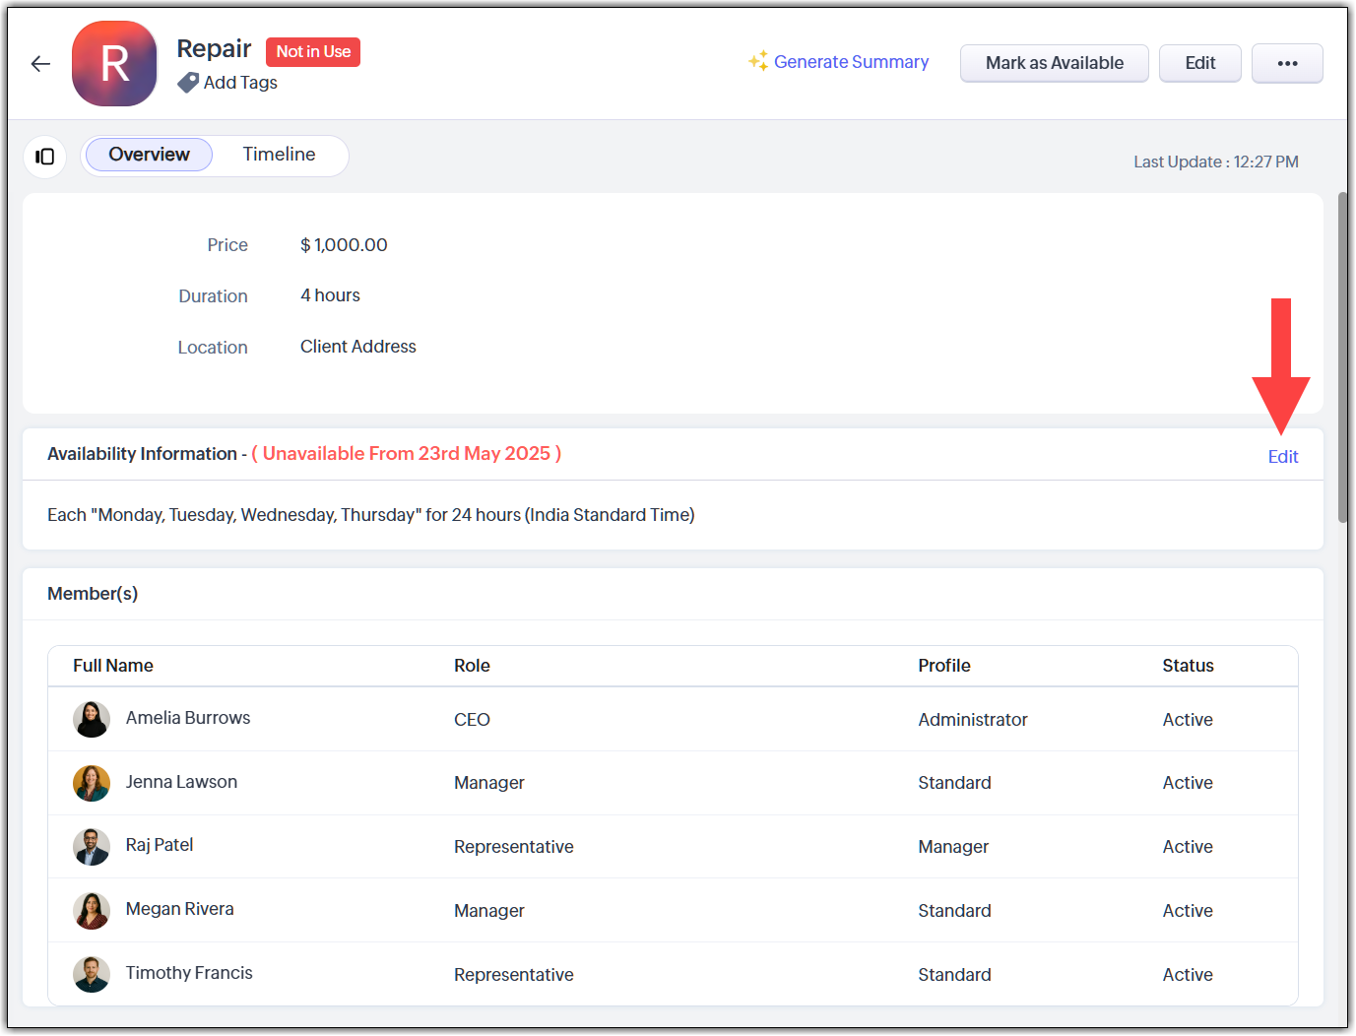Toggle the sidebar panel icon
The image size is (1356, 1036).
44,157
